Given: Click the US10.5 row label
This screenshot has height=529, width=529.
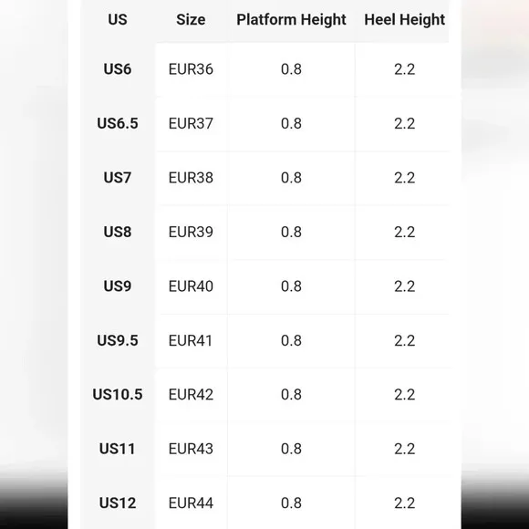Looking at the screenshot, I should pos(118,395).
